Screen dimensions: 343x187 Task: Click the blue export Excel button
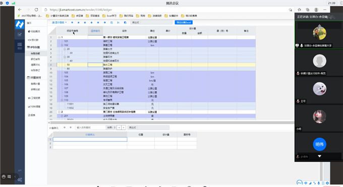coord(184,23)
